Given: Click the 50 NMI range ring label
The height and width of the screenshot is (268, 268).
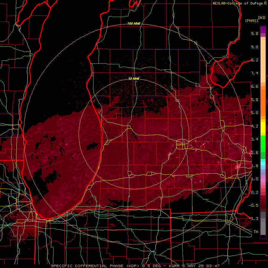Looking at the screenshot, I should [134, 79].
